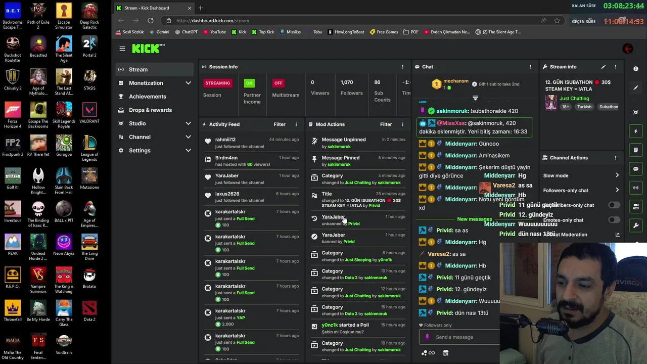Open Hollow Knight desktop shortcut
The height and width of the screenshot is (364, 647).
click(38, 181)
